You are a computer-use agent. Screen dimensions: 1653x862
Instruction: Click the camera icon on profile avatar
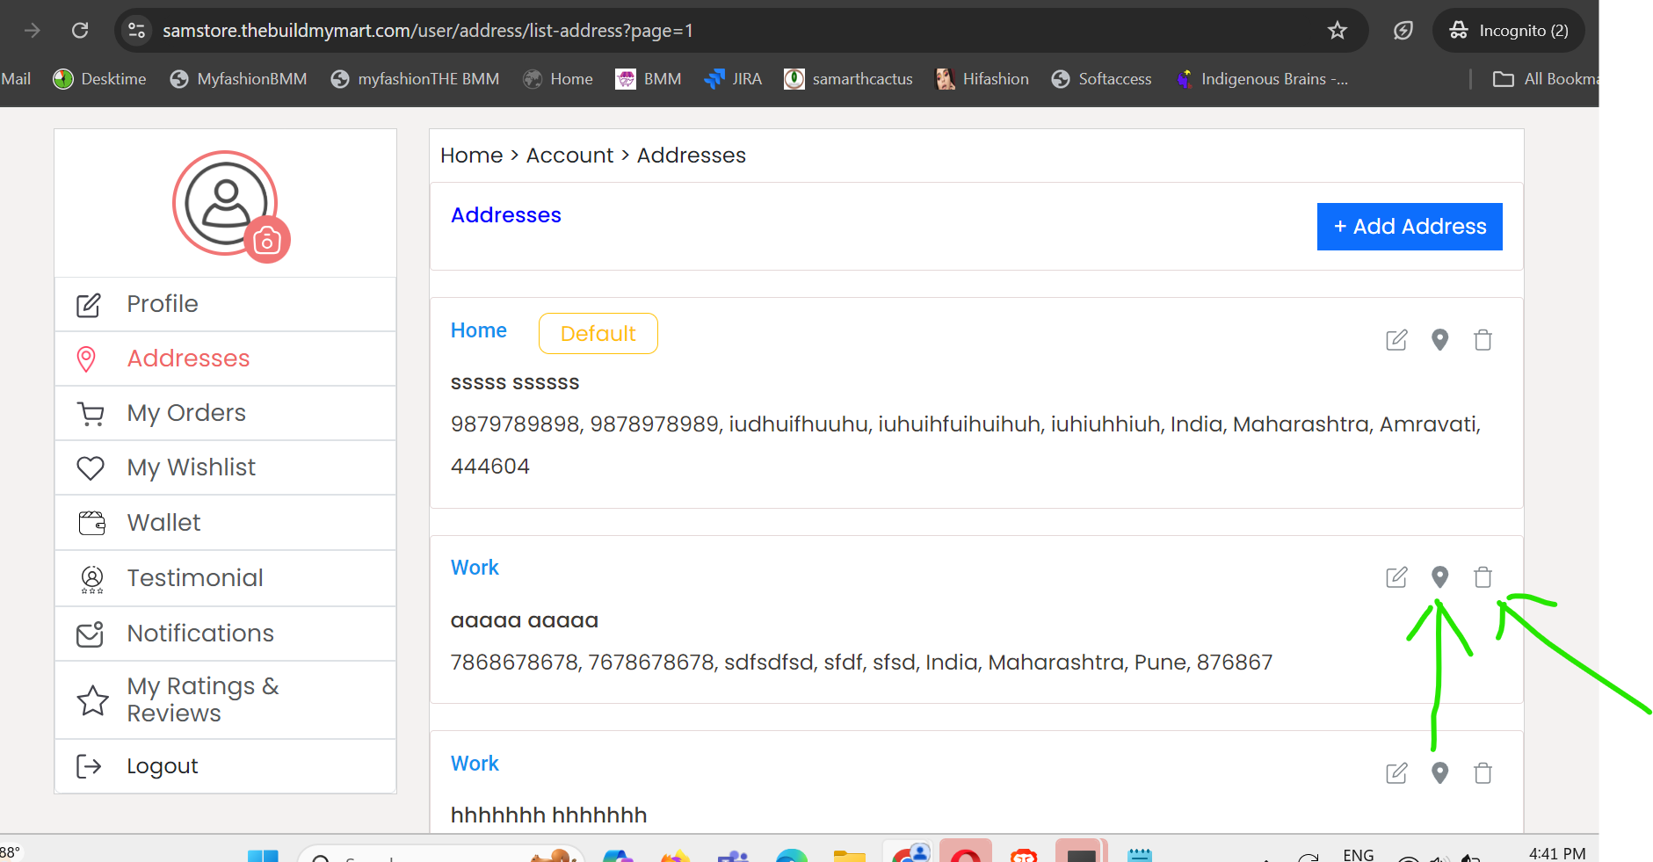tap(267, 240)
